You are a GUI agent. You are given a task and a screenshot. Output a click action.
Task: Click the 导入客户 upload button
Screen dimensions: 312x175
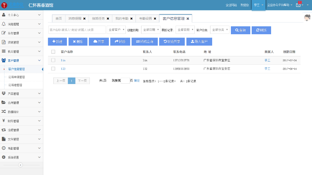[199, 42]
